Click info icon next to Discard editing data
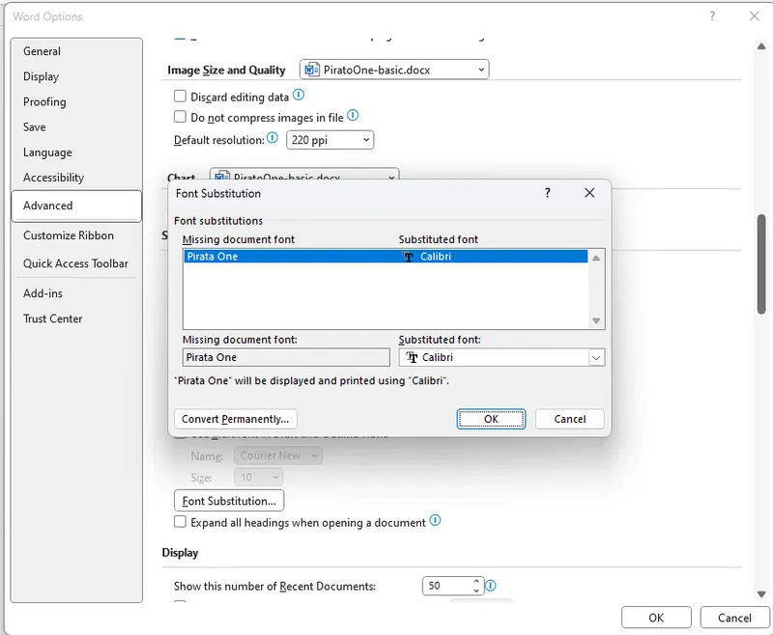Image resolution: width=773 pixels, height=635 pixels. click(299, 95)
